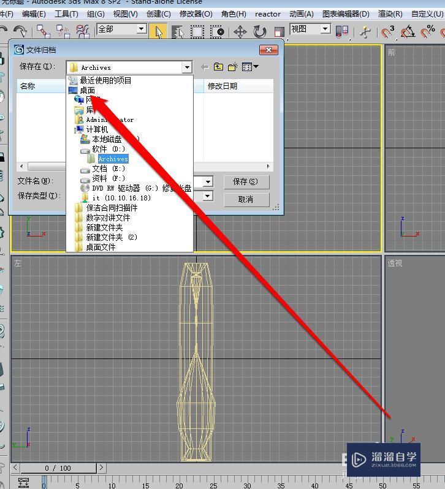The height and width of the screenshot is (489, 445).
Task: Sort file list by 名称 column
Action: [x=41, y=86]
